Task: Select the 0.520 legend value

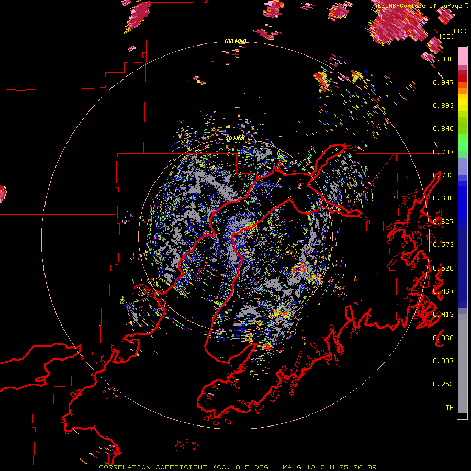Action: [443, 268]
